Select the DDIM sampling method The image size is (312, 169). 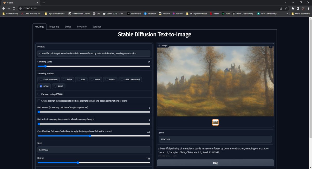click(x=44, y=86)
